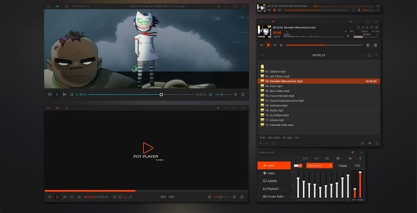This screenshot has height=213, width=417.
Task: Click the stop button in top video player
Action: point(71,94)
